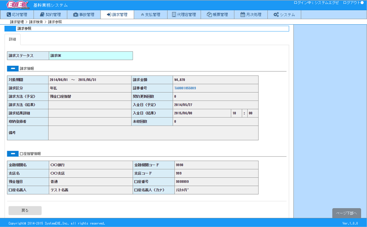Click the 戻る button
Viewport: 367px width, 227px height.
click(25, 211)
